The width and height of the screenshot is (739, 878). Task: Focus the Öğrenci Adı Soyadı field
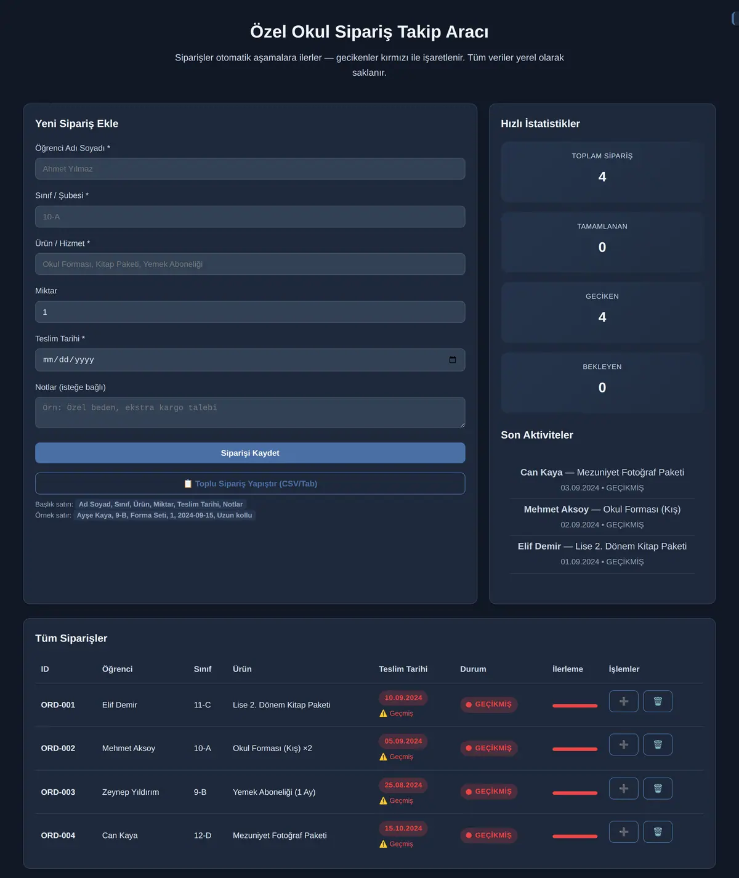[250, 169]
